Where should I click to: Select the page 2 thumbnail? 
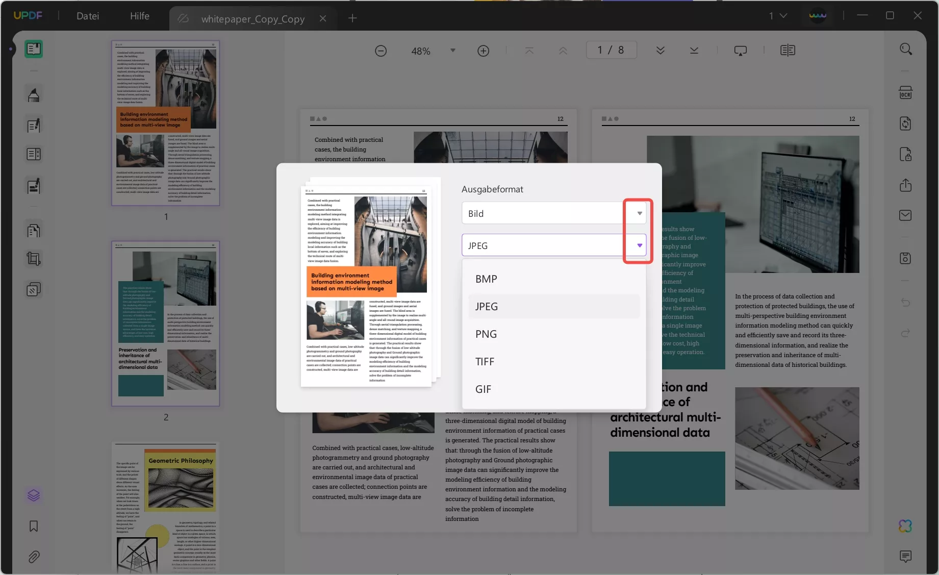click(166, 323)
